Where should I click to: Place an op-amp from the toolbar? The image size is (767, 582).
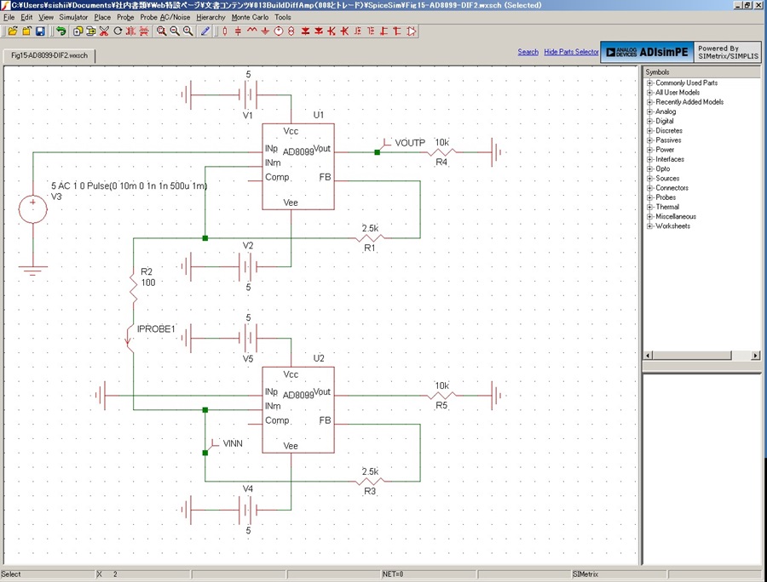(x=411, y=31)
